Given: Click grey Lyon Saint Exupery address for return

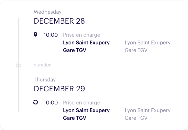Looking at the screenshot, I should [x=148, y=111].
